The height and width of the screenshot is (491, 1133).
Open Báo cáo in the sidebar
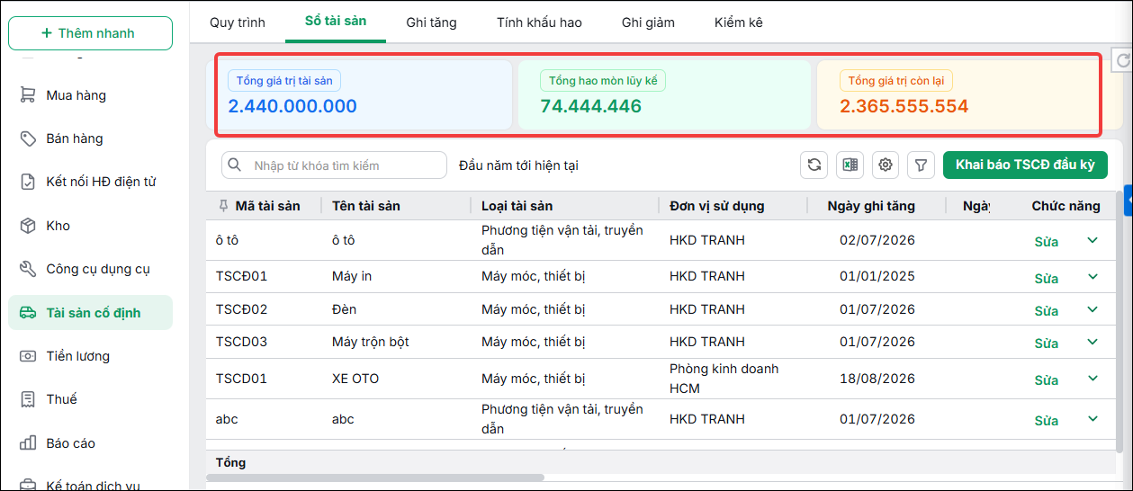coord(90,443)
